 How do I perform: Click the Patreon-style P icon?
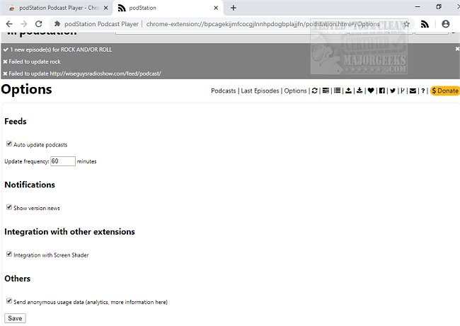[x=403, y=91]
